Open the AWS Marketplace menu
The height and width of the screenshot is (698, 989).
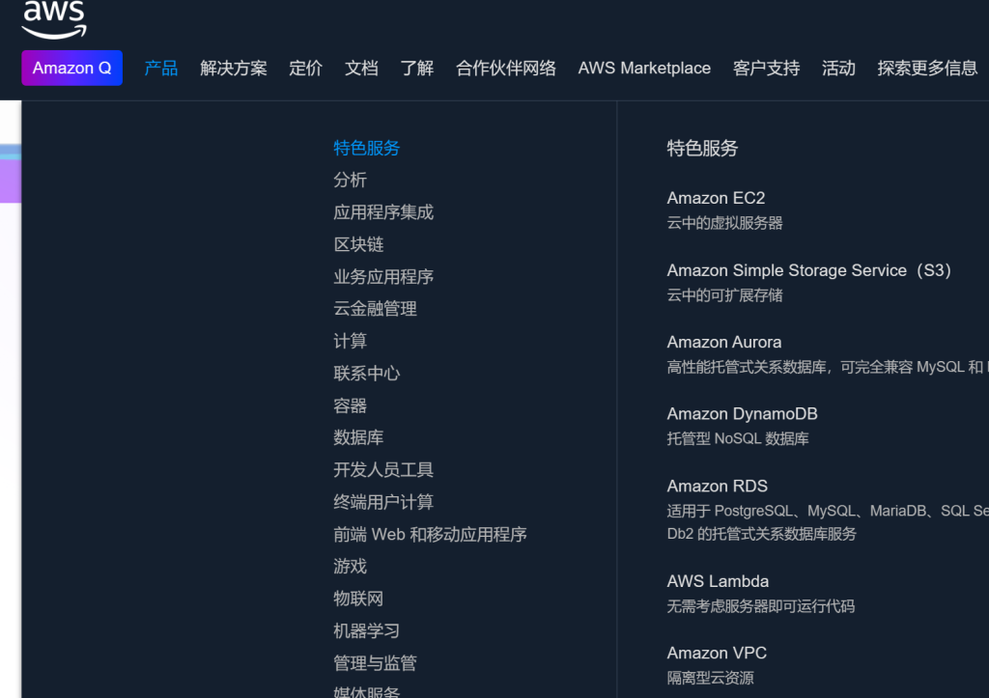[x=644, y=69]
